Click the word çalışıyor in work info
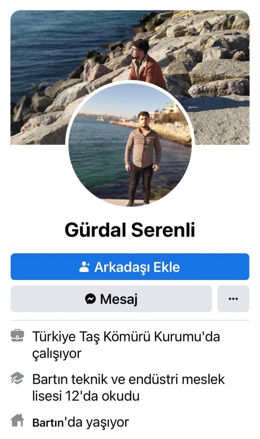The width and height of the screenshot is (260, 439). (57, 354)
